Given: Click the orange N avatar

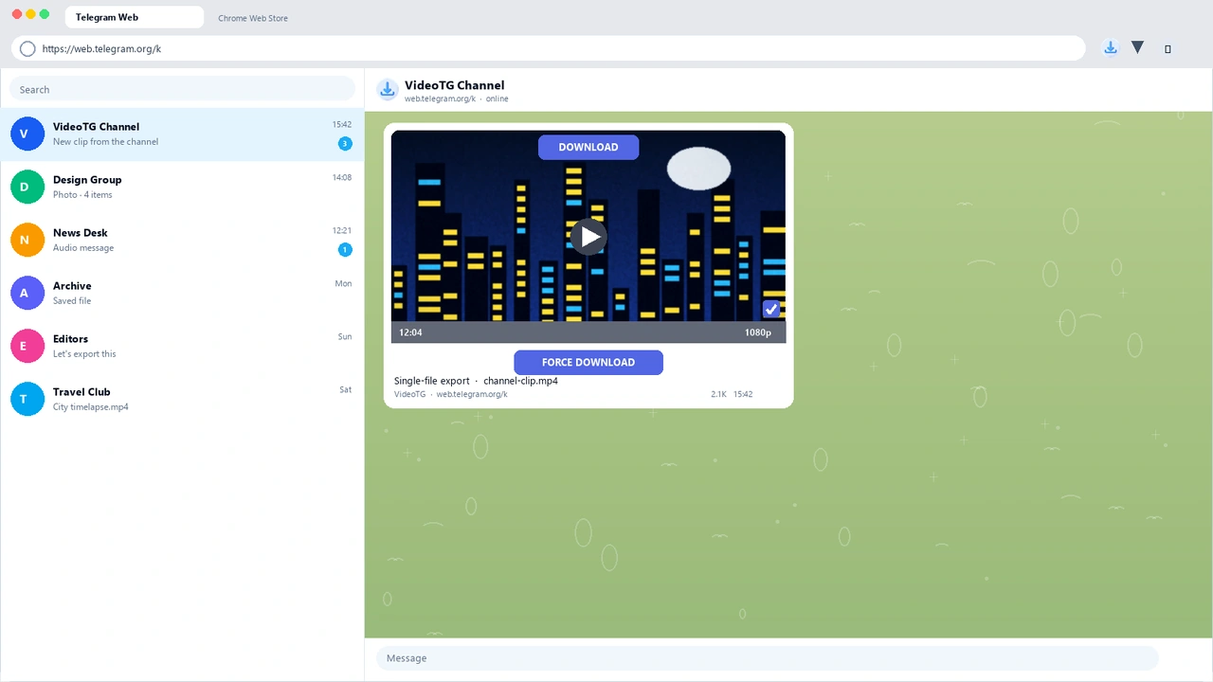Looking at the screenshot, I should (27, 240).
